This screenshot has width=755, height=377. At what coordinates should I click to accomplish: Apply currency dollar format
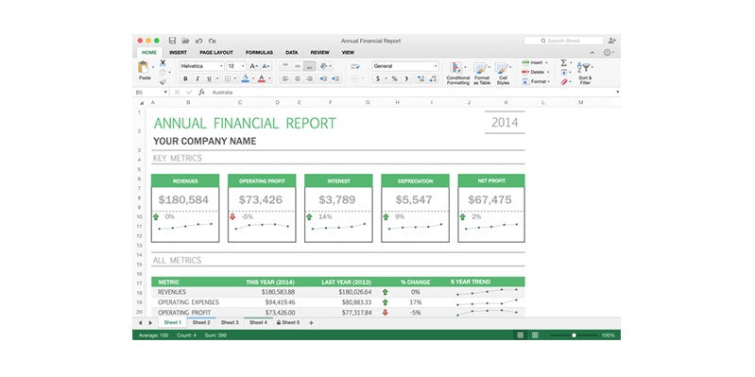click(378, 79)
